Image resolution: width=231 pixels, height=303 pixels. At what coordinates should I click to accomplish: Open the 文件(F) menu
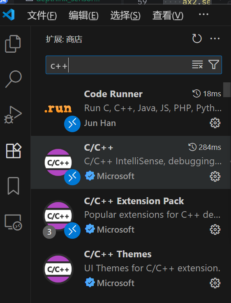pos(42,16)
